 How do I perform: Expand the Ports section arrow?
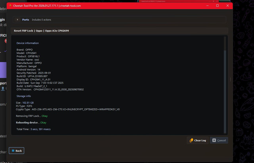[17, 20]
